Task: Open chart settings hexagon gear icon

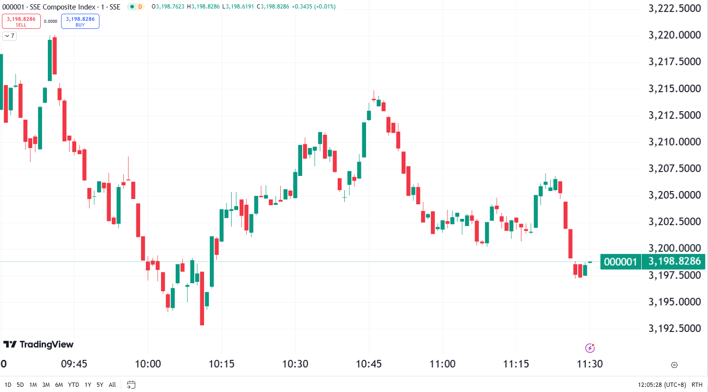Action: pyautogui.click(x=674, y=365)
